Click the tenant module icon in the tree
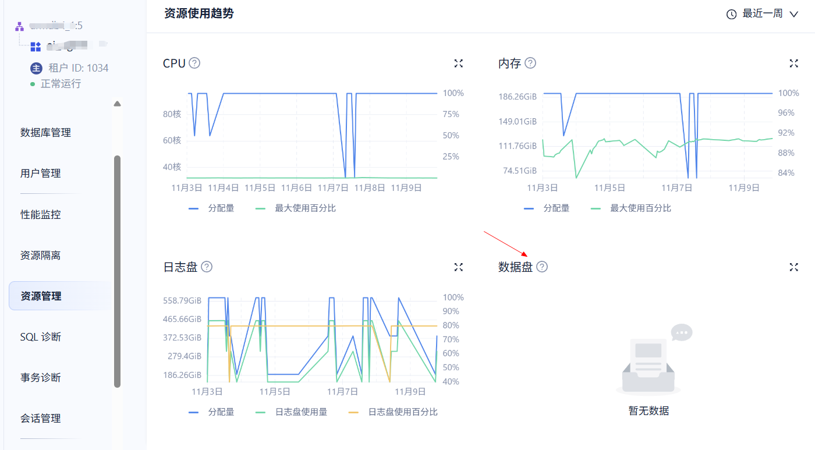Image resolution: width=815 pixels, height=450 pixels. [36, 47]
